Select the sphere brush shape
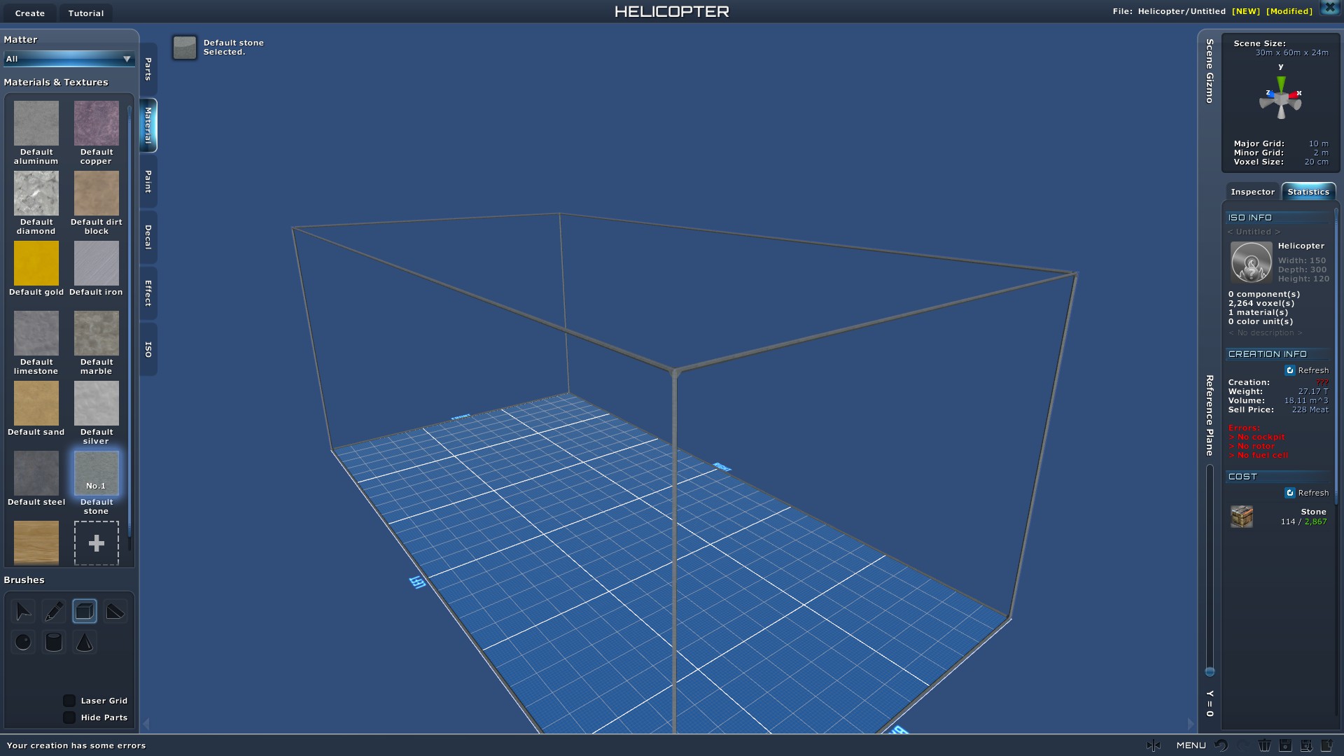 coord(23,642)
